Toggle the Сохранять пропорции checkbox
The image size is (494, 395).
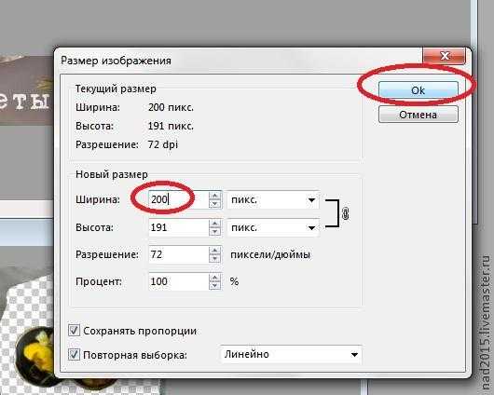[x=74, y=331]
